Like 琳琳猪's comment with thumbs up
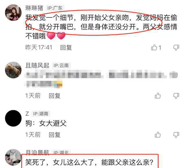 click(154, 48)
